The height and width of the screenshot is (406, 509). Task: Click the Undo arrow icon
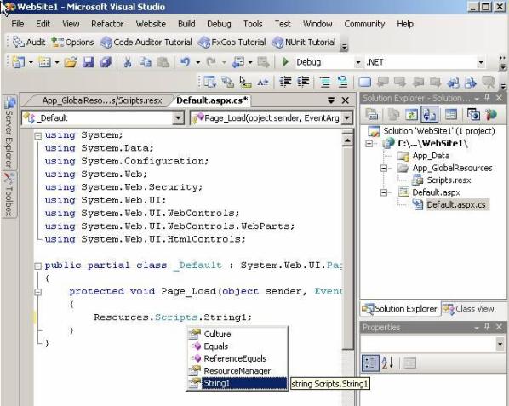point(185,61)
